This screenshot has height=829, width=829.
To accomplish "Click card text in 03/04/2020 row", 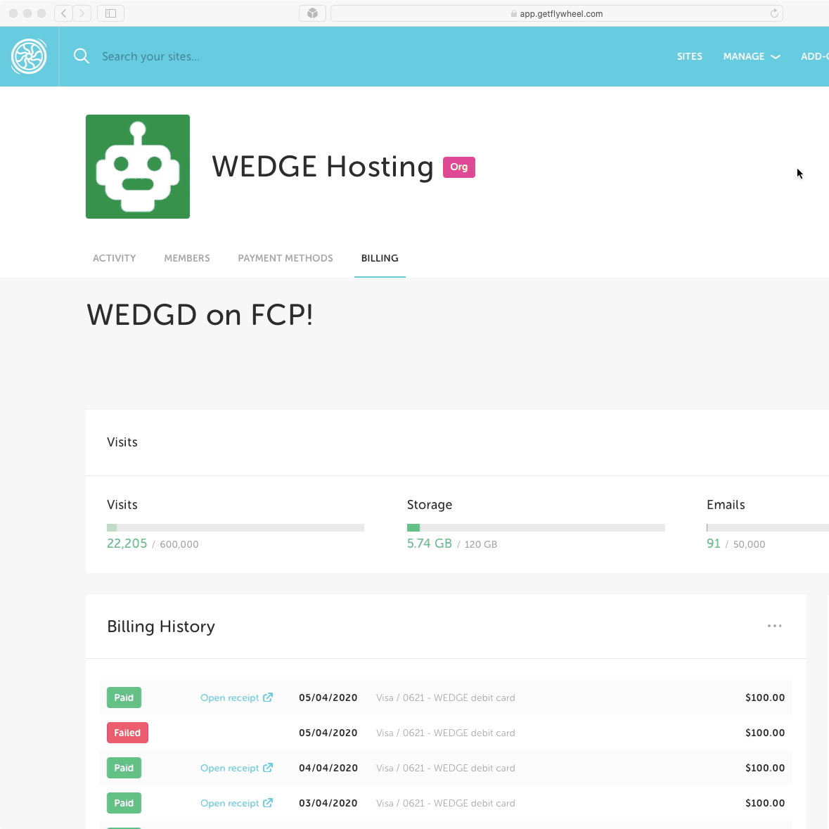I will pos(445,802).
